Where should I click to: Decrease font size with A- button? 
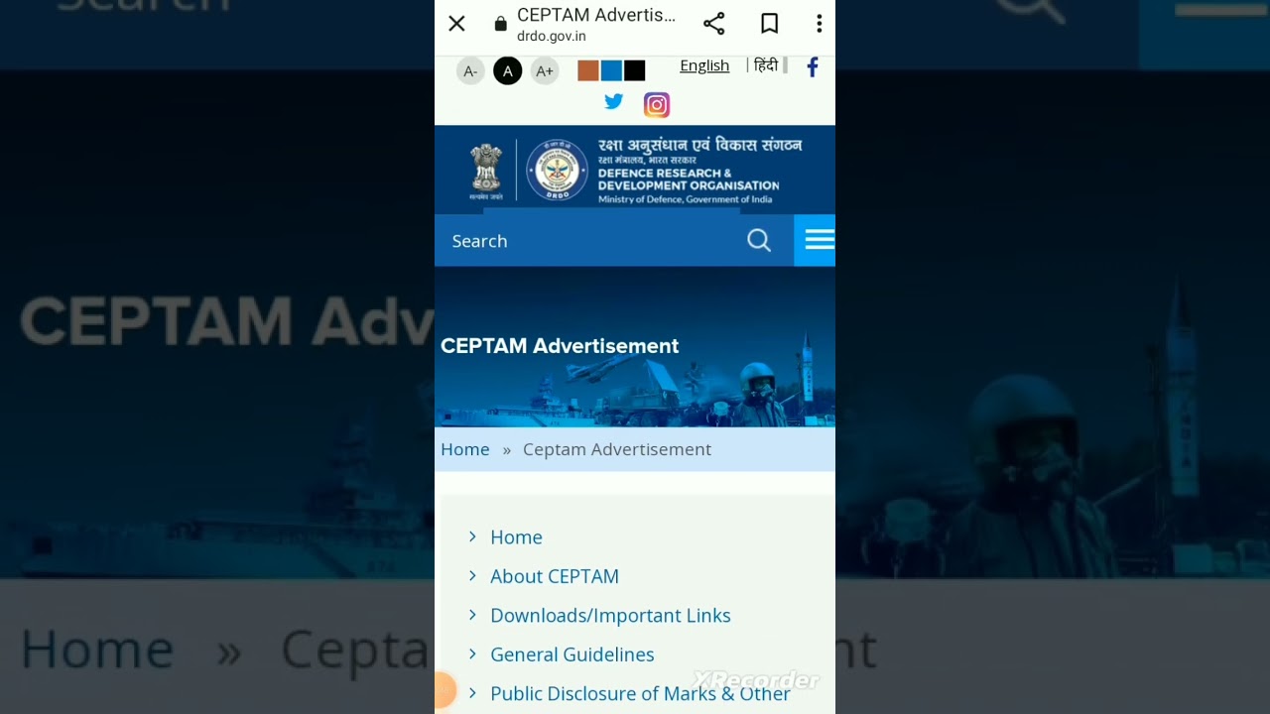click(x=470, y=71)
